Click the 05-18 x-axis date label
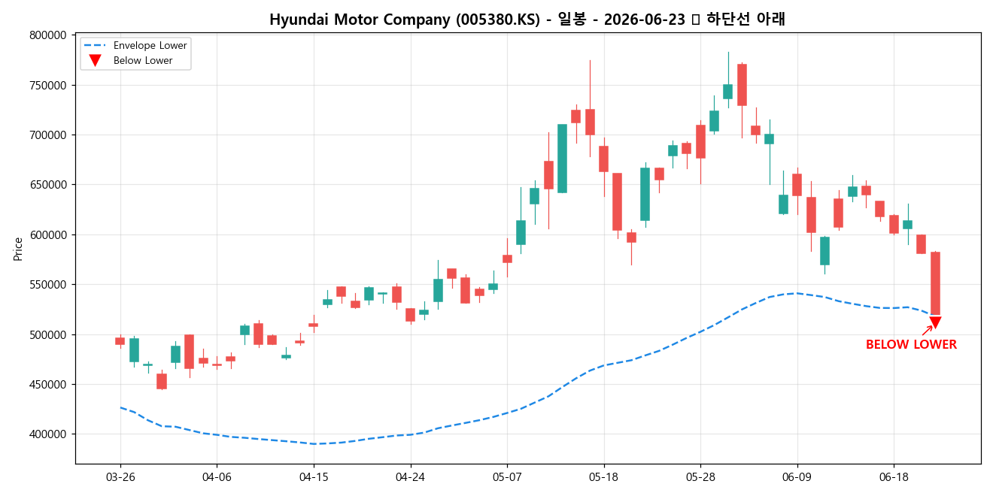 pos(603,477)
